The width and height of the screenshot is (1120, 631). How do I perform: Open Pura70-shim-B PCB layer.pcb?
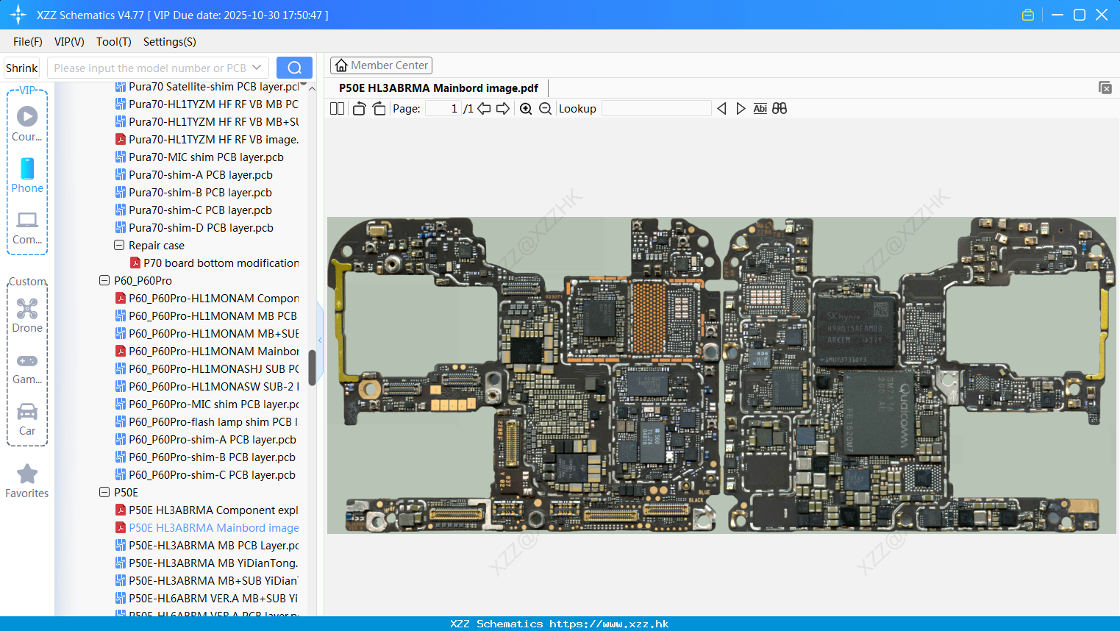(193, 193)
